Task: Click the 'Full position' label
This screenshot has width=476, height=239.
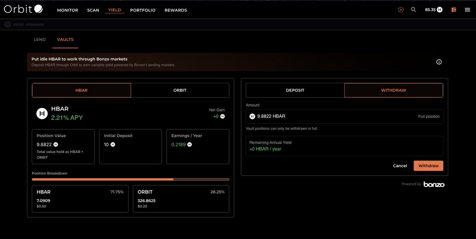Action: (x=429, y=117)
